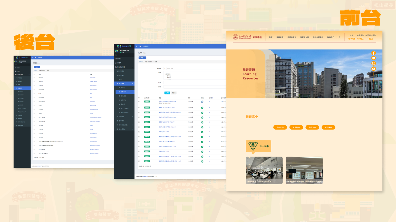Click the 師大附中 orange pill button

point(296,127)
